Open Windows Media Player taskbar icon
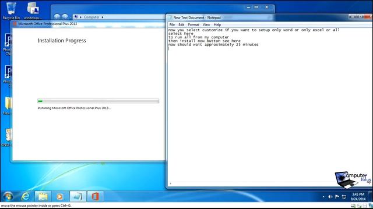Image resolution: width=373 pixels, height=209 pixels. pyautogui.click(x=59, y=196)
